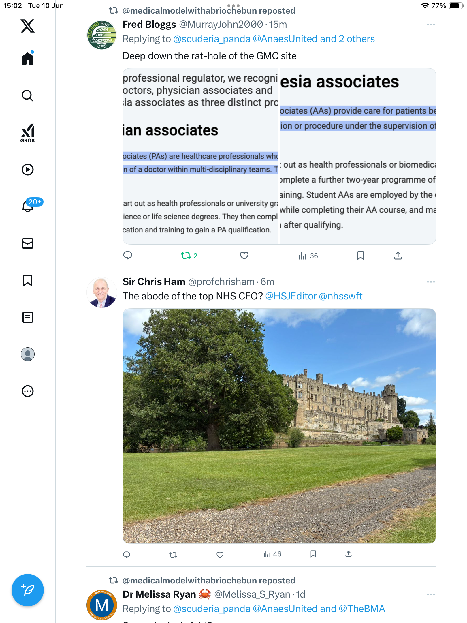
Task: Open the more options menu on Fred Bloggs' post
Action: tap(431, 25)
